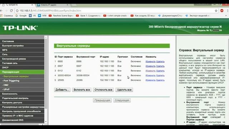This screenshot has height=129, width=229.
Task: Click Удалить for port 6667 entry
Action: tap(160, 66)
